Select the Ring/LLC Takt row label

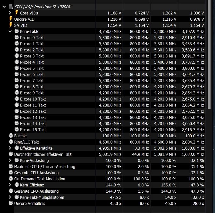point(27,142)
